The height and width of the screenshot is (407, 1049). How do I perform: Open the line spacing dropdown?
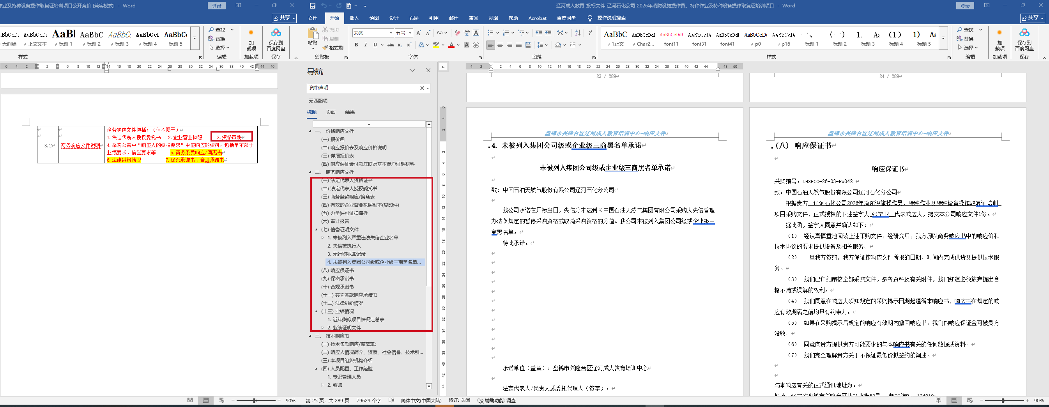point(542,45)
